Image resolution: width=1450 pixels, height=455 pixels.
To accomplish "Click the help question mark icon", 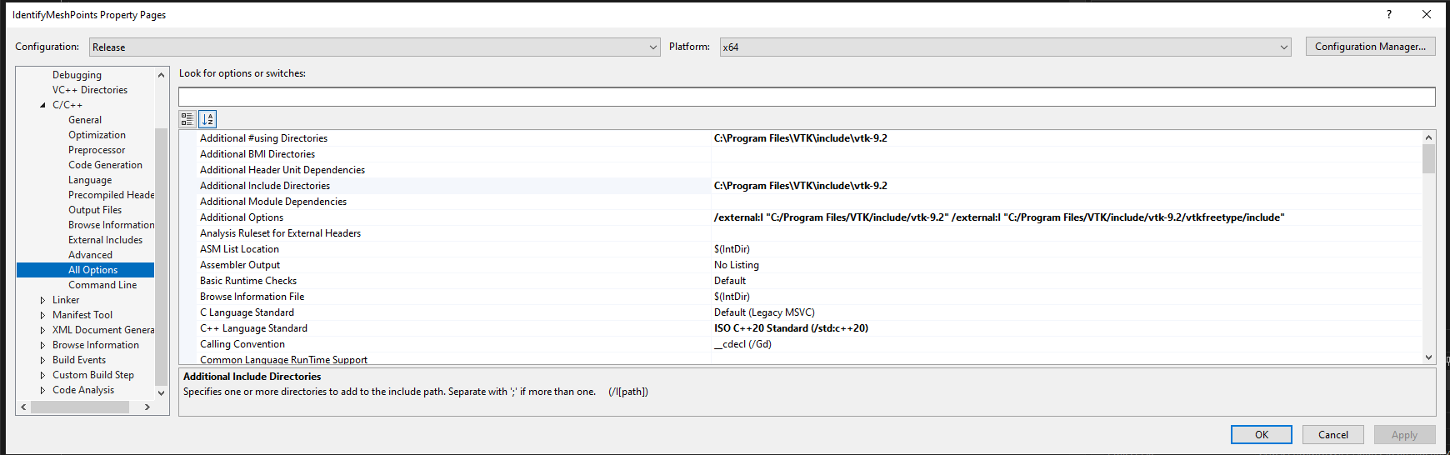I will click(1388, 14).
